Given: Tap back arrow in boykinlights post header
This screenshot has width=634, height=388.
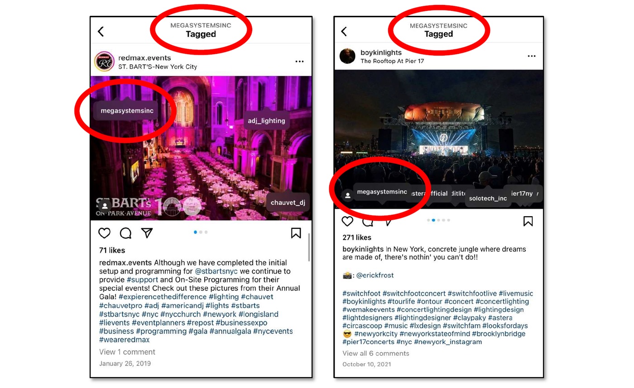Looking at the screenshot, I should [344, 31].
